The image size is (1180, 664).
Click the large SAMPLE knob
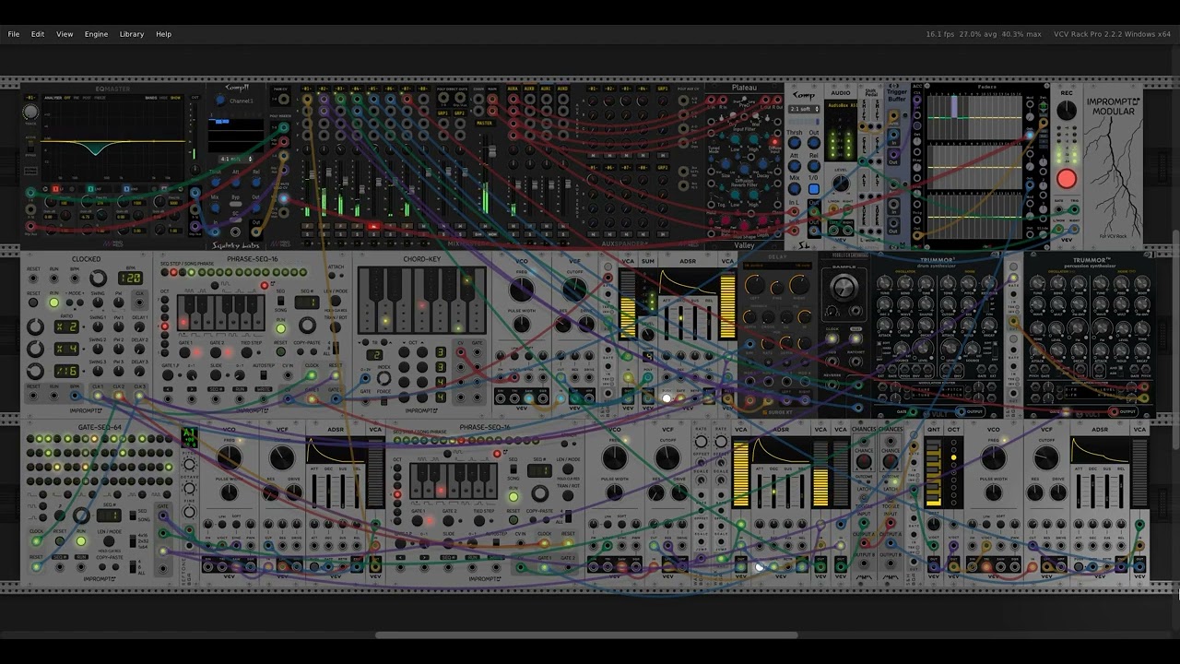[844, 288]
